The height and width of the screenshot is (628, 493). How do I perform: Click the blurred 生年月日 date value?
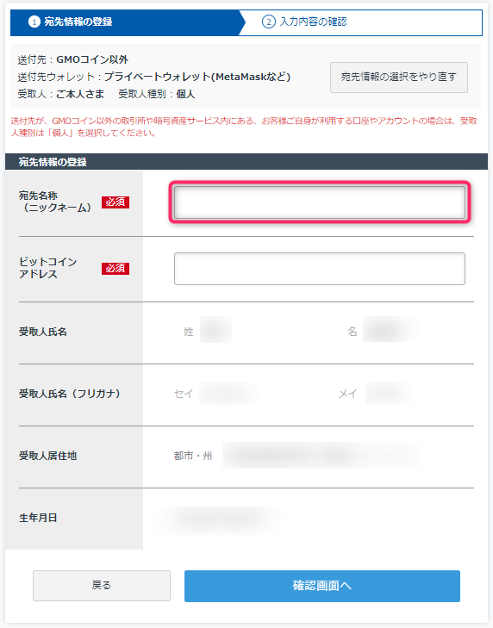point(222,519)
